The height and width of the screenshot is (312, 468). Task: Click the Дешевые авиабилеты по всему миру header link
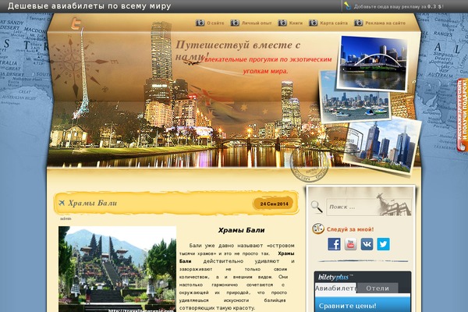[x=89, y=6]
